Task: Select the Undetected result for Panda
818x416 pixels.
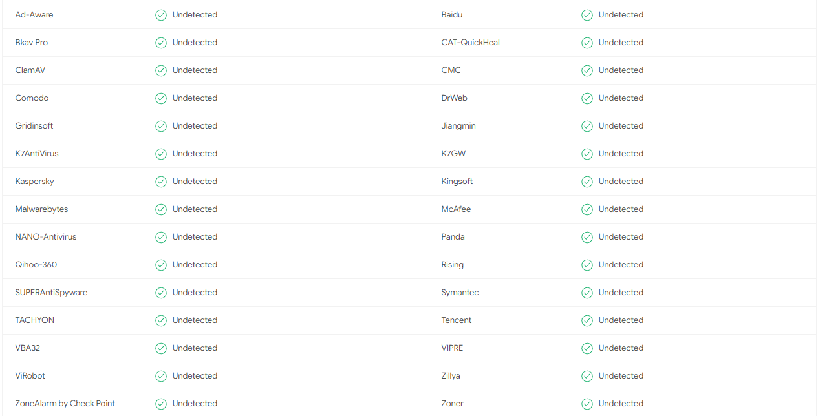Action: [621, 237]
